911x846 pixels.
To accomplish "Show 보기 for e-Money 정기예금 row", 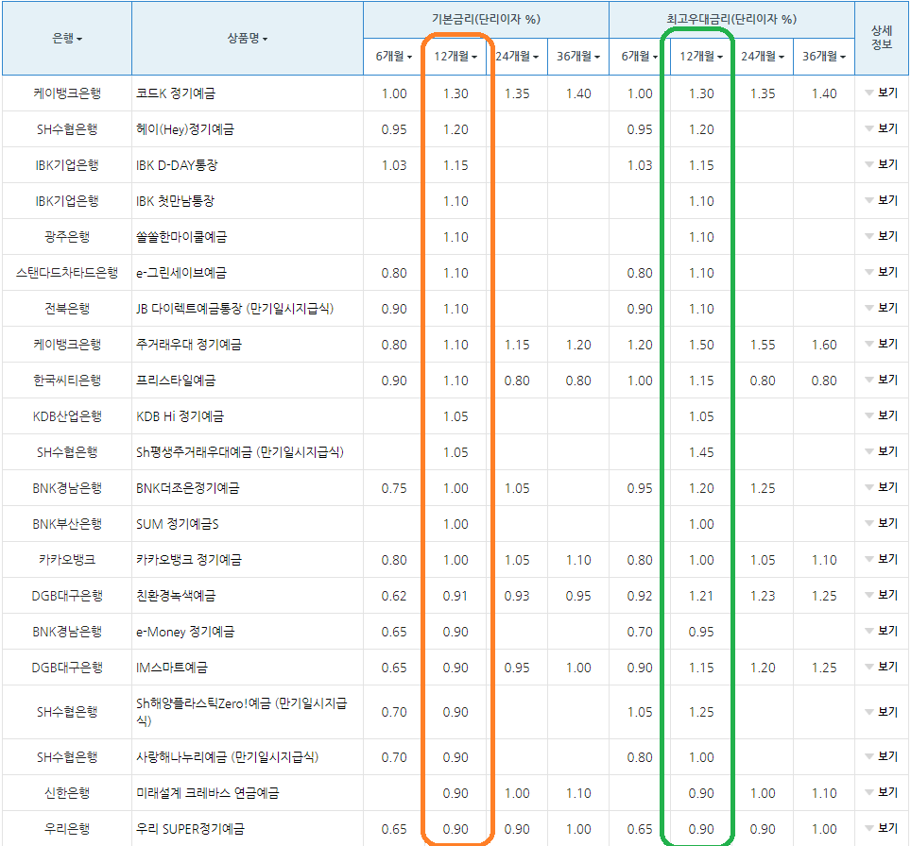I will coord(882,631).
